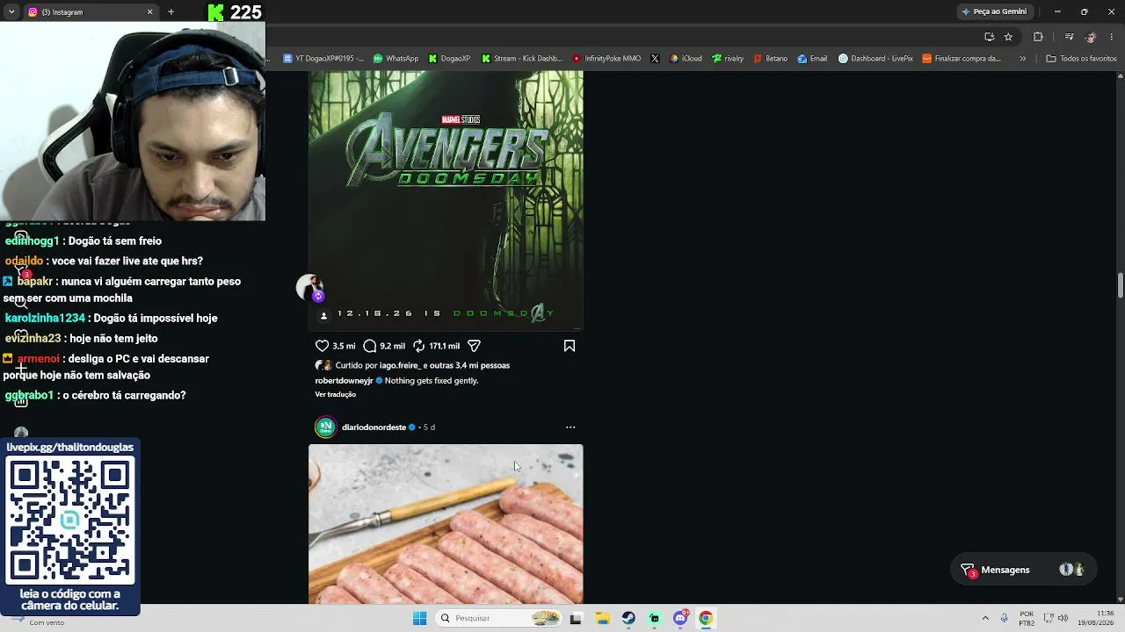Click the 3,5 mi like count

point(344,346)
